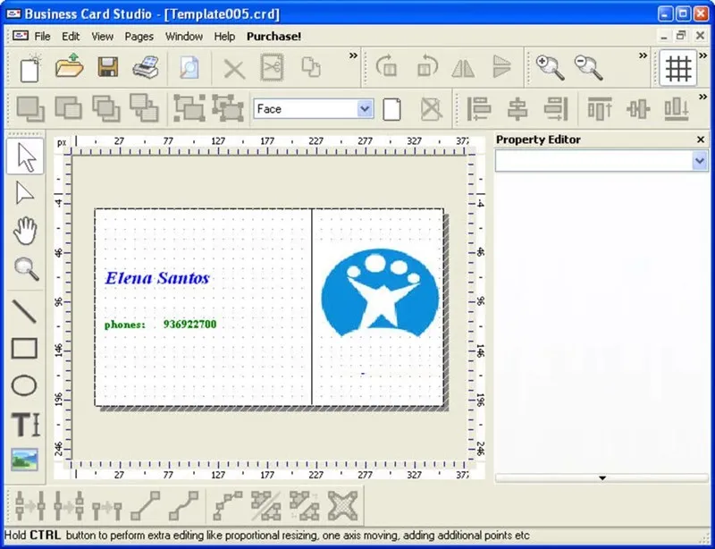The image size is (715, 549).
Task: Toggle the grid display
Action: click(x=678, y=67)
